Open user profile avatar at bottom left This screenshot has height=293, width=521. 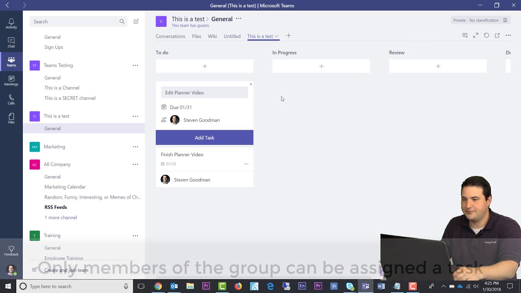pos(11,270)
